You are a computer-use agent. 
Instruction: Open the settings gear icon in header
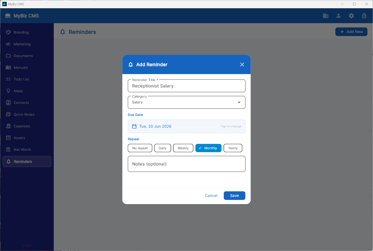[x=351, y=16]
